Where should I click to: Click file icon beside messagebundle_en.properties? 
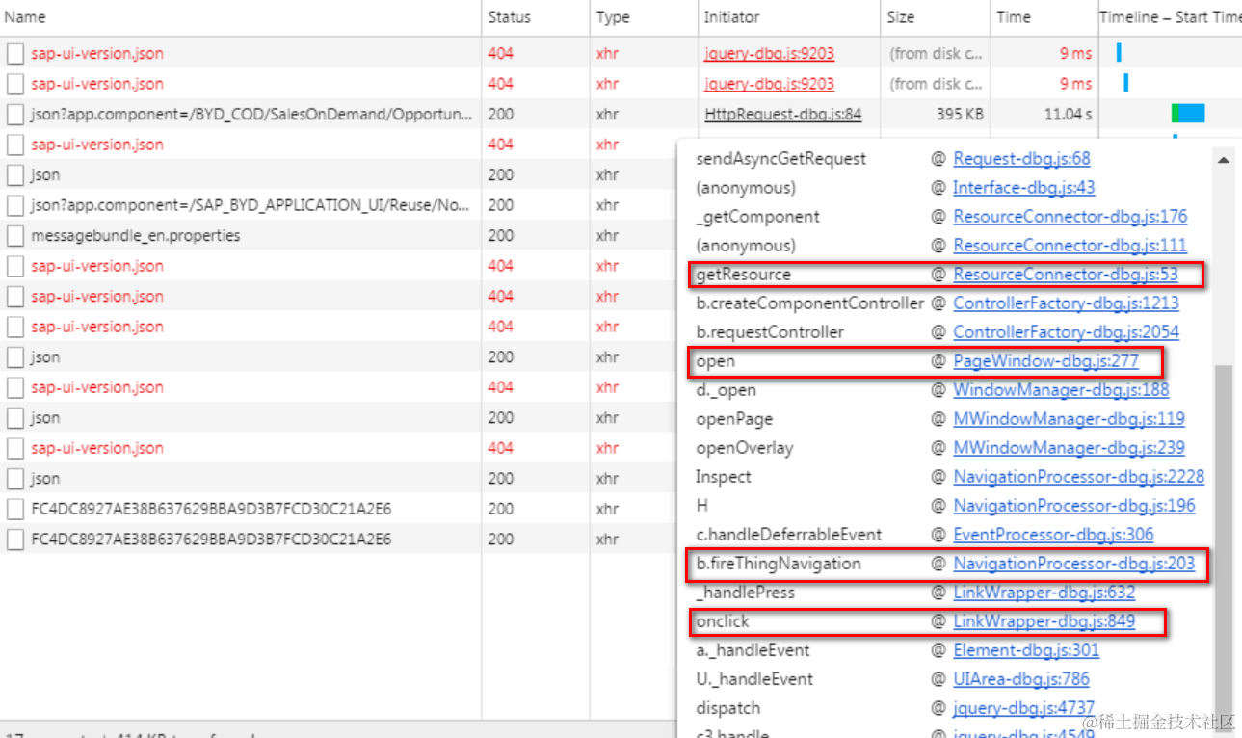[14, 236]
